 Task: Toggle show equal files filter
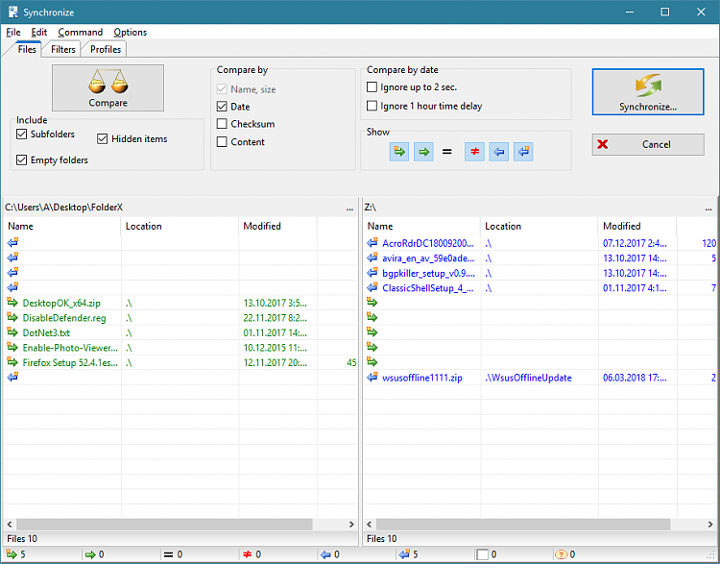[x=447, y=152]
